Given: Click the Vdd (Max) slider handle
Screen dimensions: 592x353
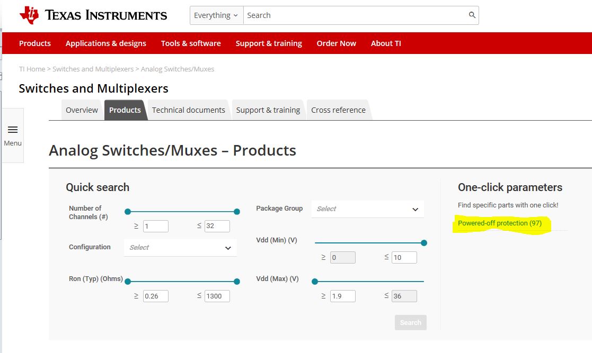Looking at the screenshot, I should [x=315, y=282].
